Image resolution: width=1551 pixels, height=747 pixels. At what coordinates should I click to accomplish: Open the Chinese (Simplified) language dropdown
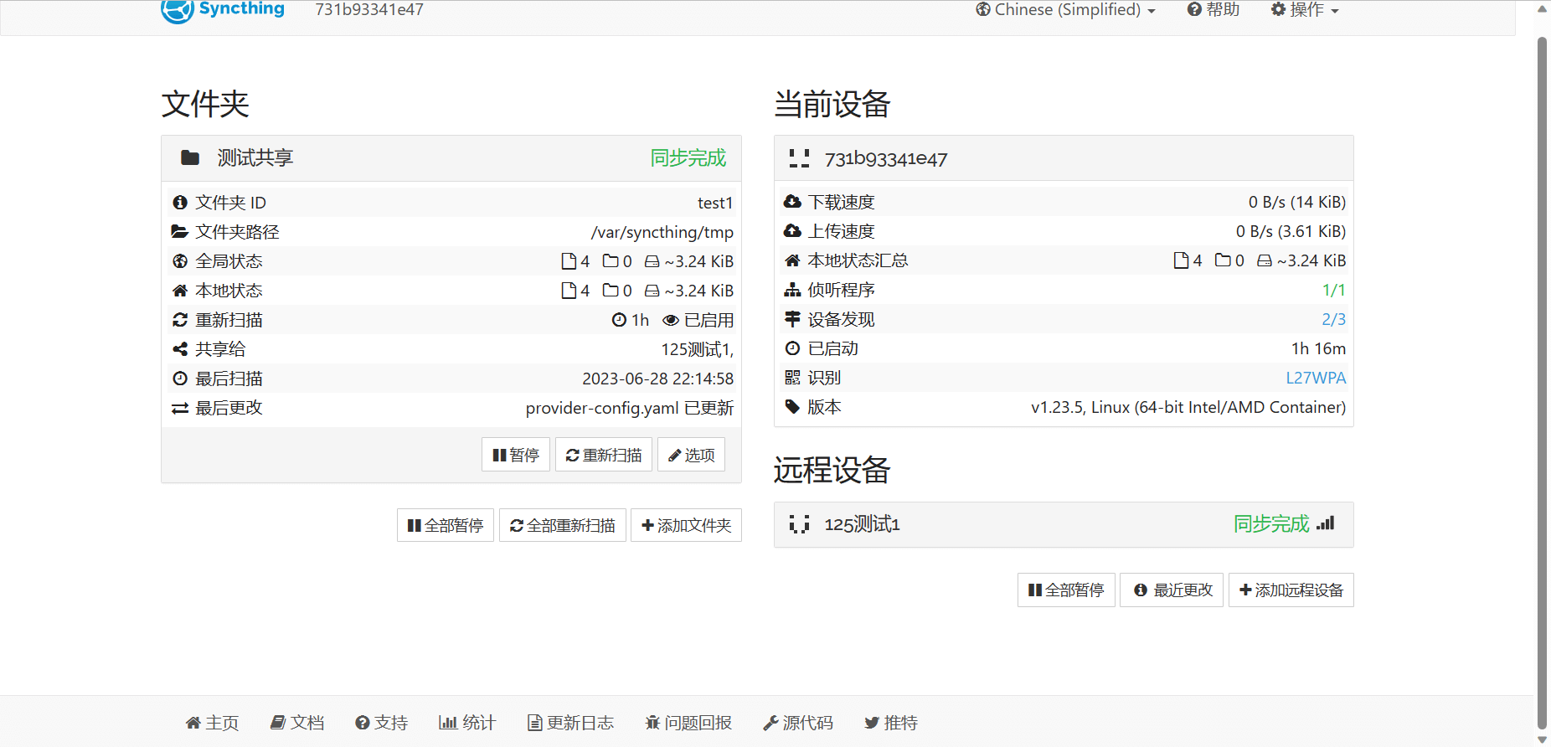(x=1066, y=10)
